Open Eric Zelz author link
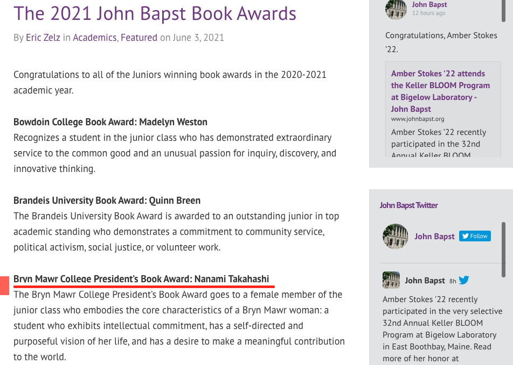The image size is (513, 365). coord(43,38)
